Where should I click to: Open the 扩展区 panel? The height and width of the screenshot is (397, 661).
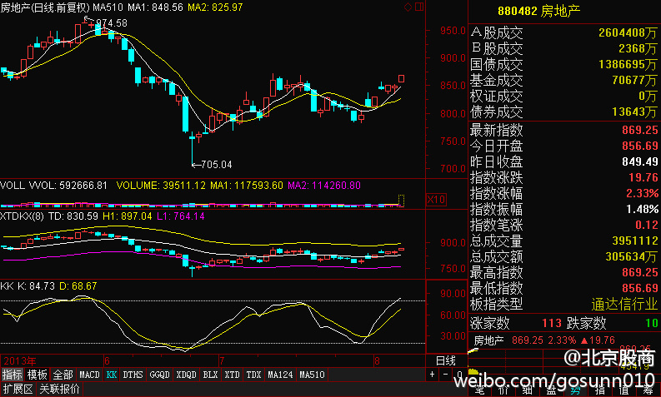tap(17, 389)
